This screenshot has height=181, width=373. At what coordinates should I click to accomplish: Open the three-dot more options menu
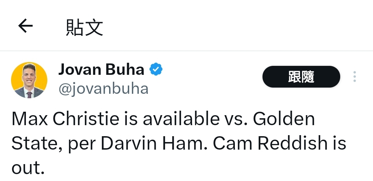(x=354, y=77)
